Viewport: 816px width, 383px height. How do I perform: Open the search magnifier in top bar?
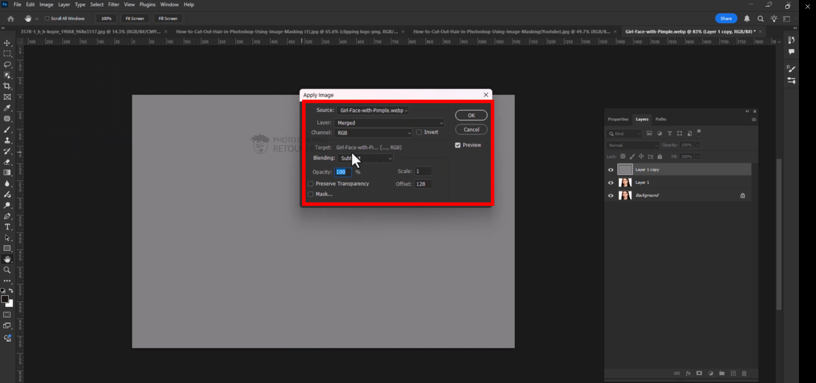pyautogui.click(x=761, y=19)
